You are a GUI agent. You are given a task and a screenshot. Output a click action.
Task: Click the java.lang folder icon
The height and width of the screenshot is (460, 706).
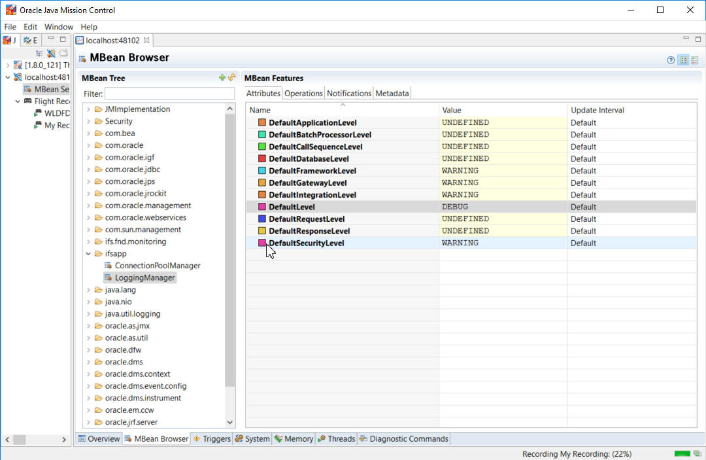[x=99, y=290]
